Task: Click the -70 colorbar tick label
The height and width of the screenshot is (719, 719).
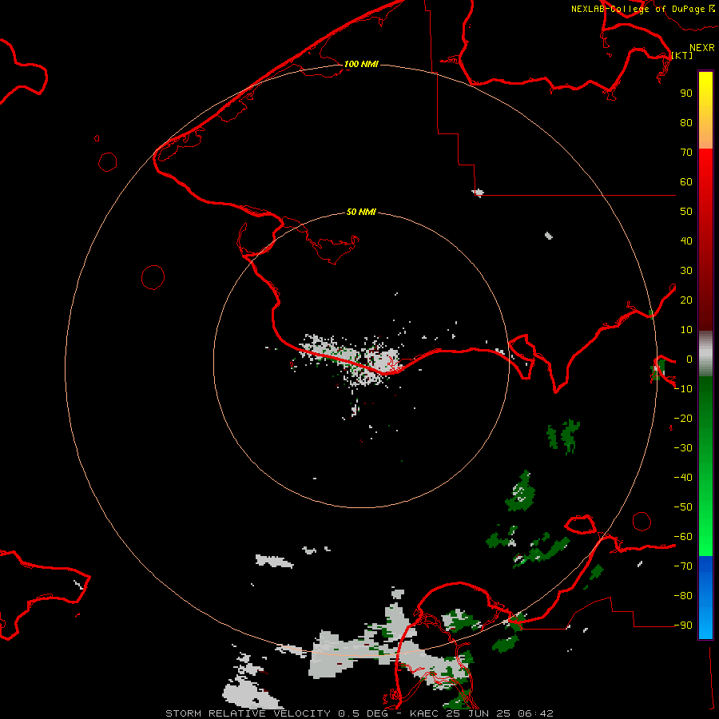Action: 683,566
